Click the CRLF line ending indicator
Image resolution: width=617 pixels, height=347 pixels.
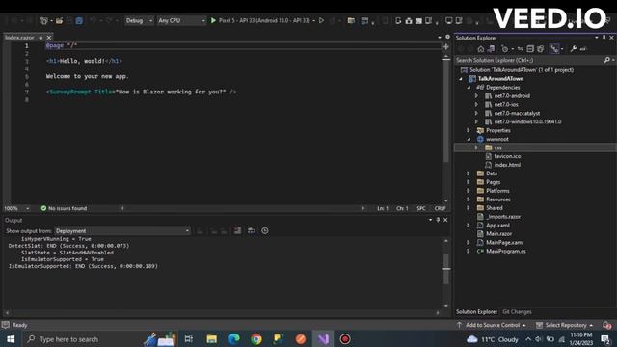[x=440, y=208]
